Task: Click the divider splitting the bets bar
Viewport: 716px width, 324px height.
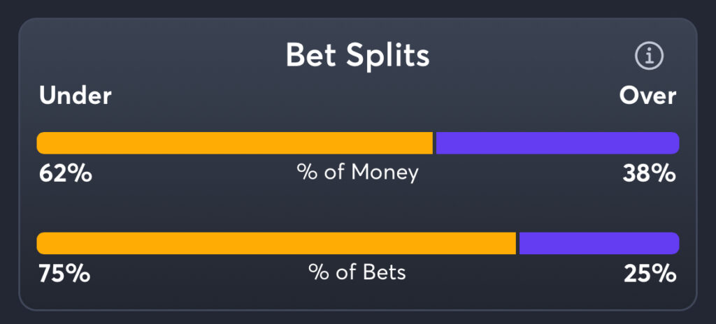Action: click(517, 244)
